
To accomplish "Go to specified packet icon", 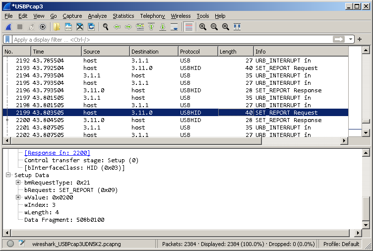I will (140, 27).
